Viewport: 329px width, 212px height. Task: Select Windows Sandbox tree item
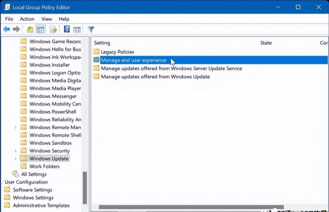[50, 143]
